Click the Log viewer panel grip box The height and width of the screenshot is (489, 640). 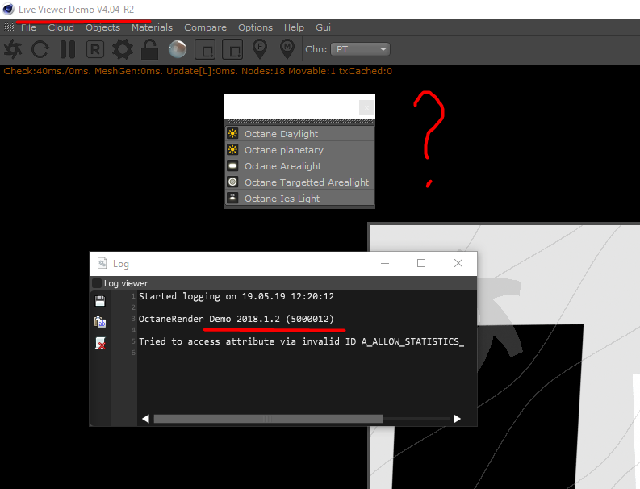(97, 283)
